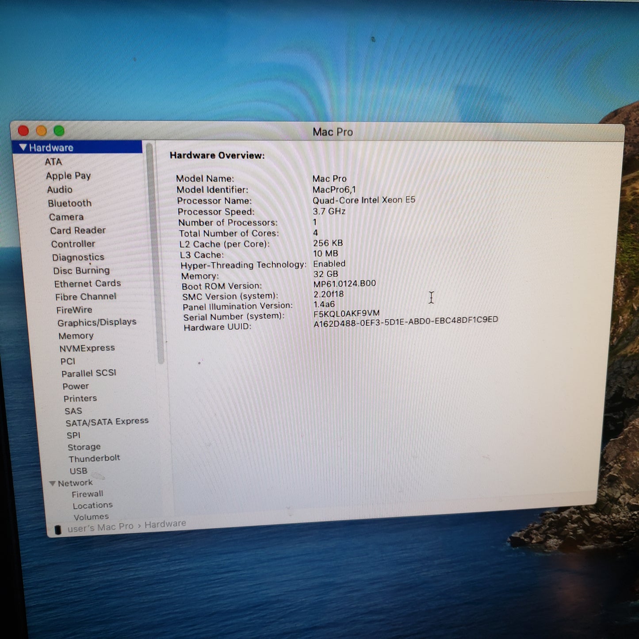Viewport: 639px width, 639px height.
Task: Select Locations under Network
Action: (x=93, y=505)
